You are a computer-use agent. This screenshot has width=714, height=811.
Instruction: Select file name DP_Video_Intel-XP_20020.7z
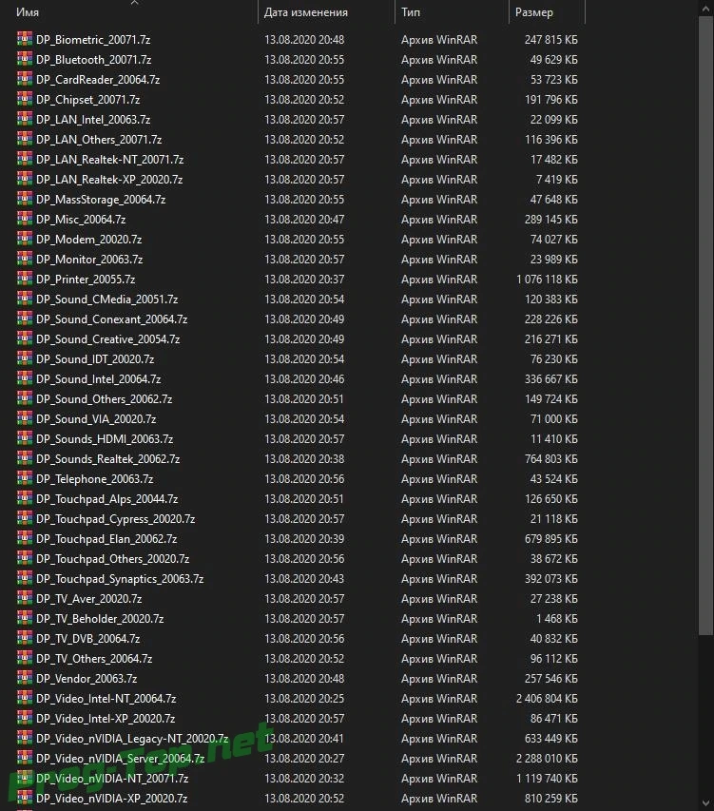106,719
